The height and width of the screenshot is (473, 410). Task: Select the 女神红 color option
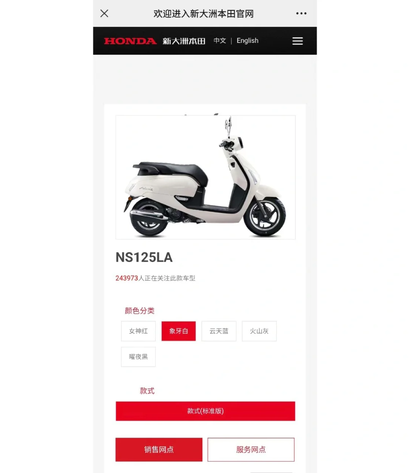coord(138,331)
